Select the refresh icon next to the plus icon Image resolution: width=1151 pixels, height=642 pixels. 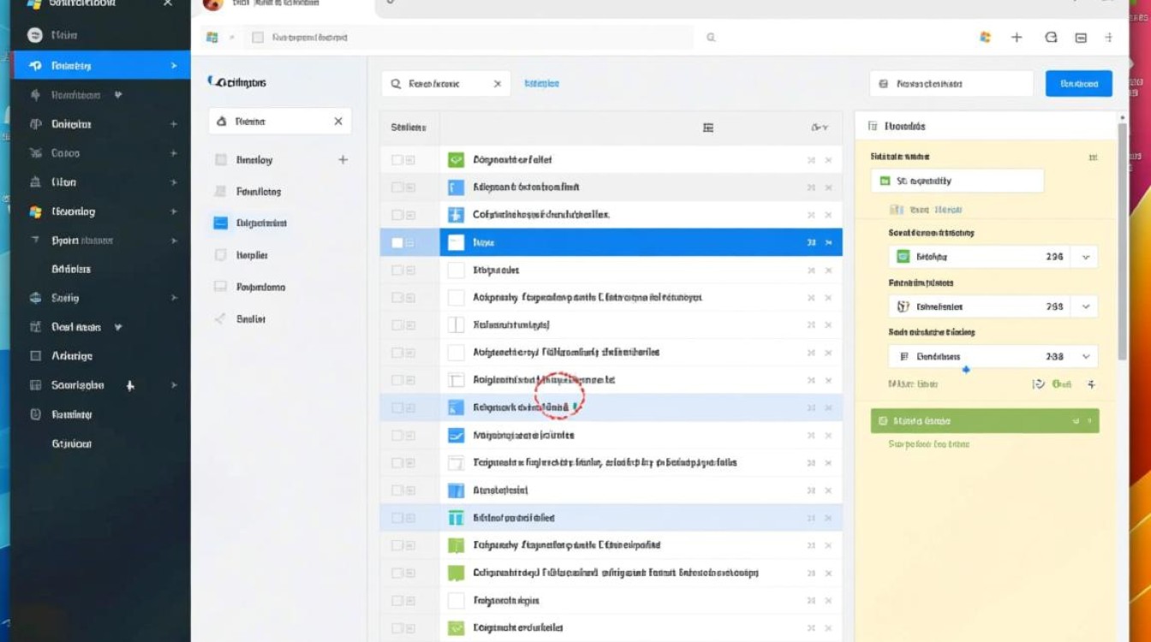click(1053, 37)
